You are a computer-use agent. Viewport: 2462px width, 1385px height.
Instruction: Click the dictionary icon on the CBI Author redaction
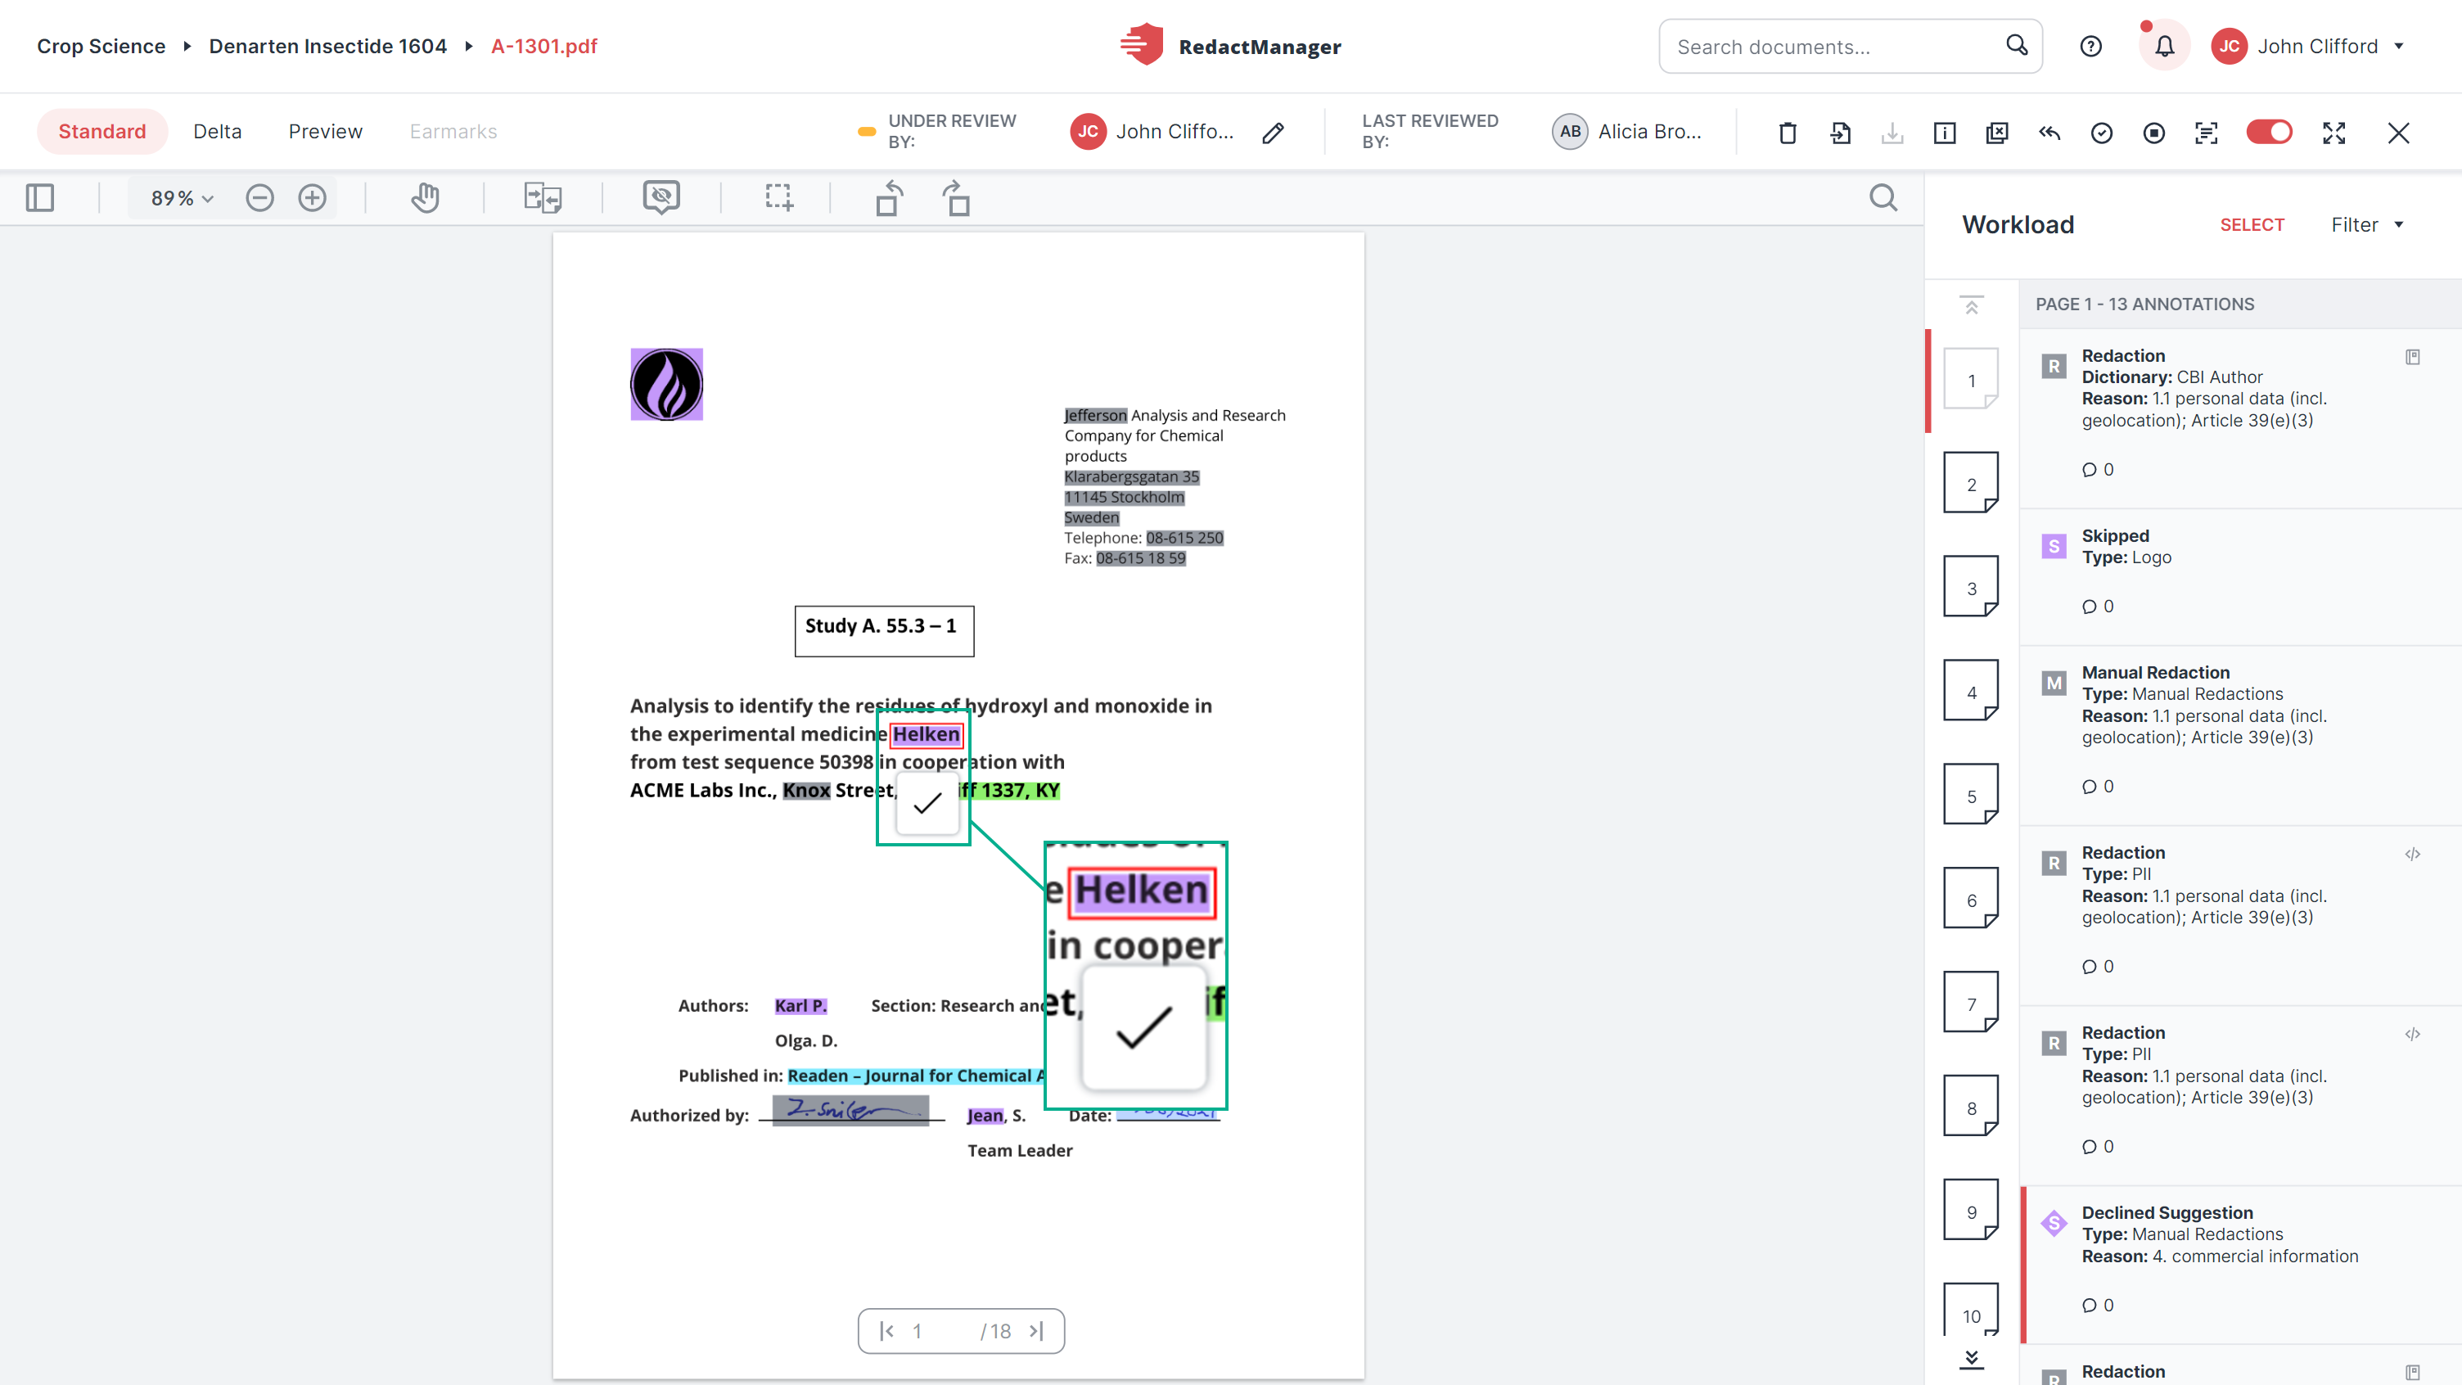[2412, 357]
